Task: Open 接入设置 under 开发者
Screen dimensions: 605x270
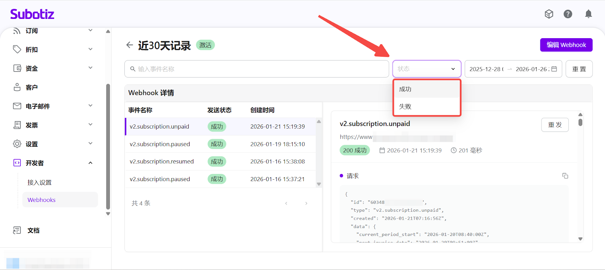Action: 39,182
